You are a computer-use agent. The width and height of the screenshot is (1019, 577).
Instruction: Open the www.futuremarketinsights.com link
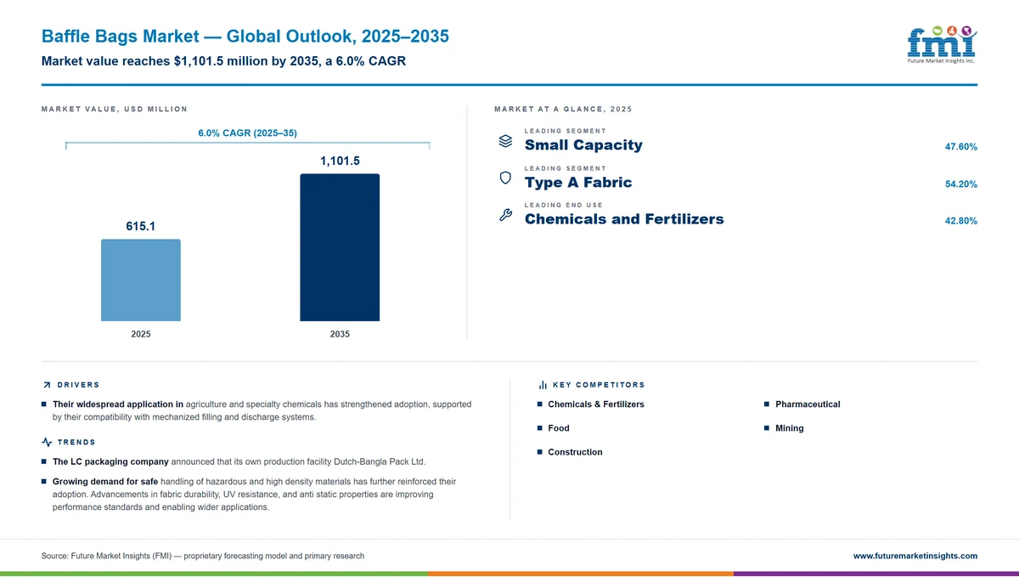[x=915, y=556]
